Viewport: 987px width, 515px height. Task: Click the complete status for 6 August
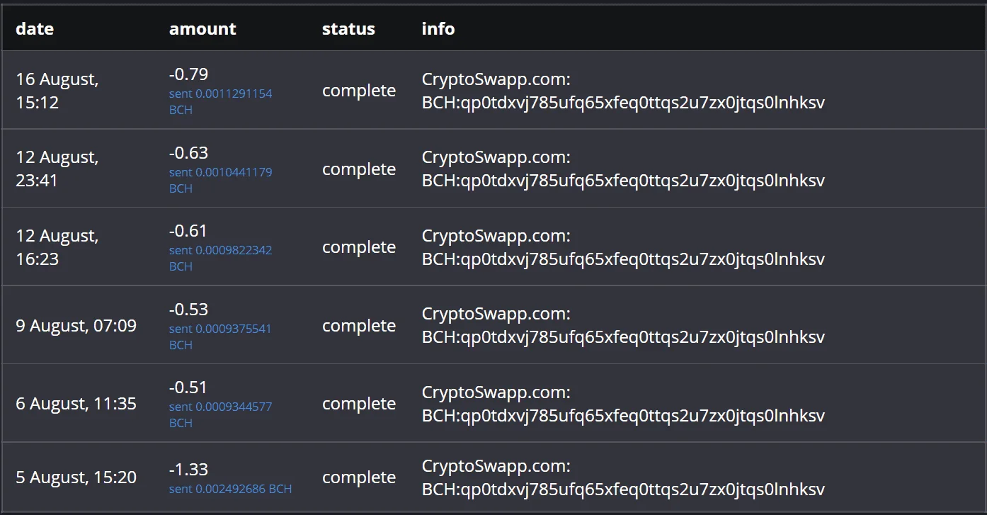point(359,404)
